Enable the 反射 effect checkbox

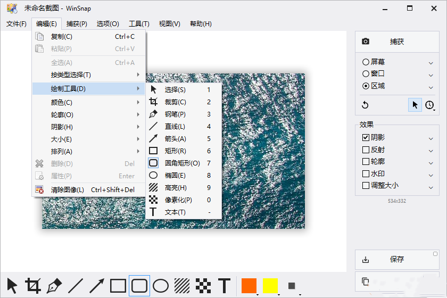click(366, 150)
